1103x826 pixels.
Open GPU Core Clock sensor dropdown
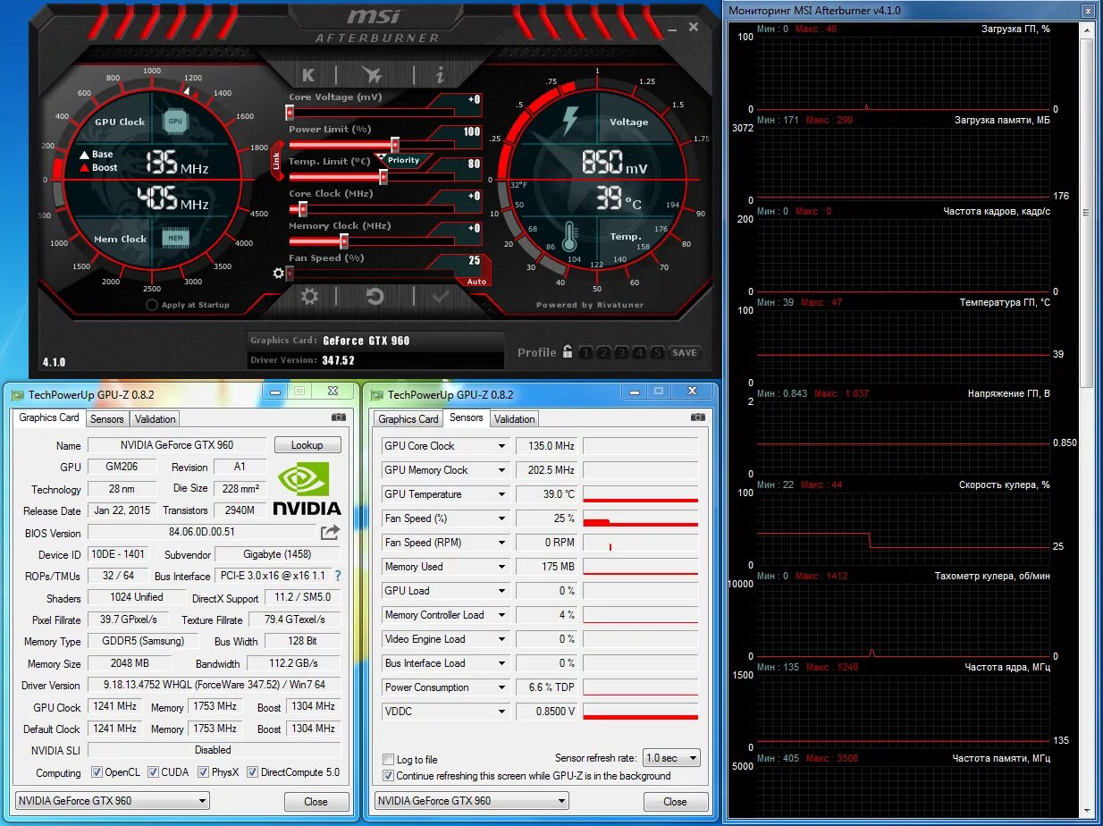501,446
